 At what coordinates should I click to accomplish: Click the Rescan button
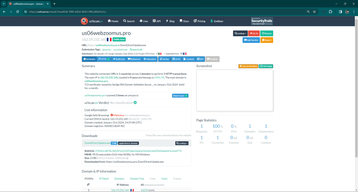[267, 34]
